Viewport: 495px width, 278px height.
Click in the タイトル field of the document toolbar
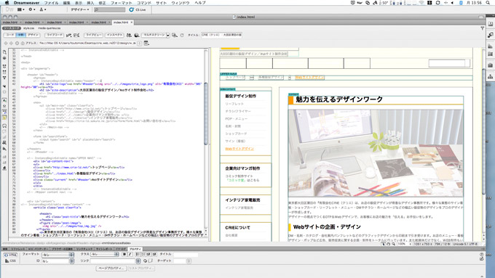[221, 35]
